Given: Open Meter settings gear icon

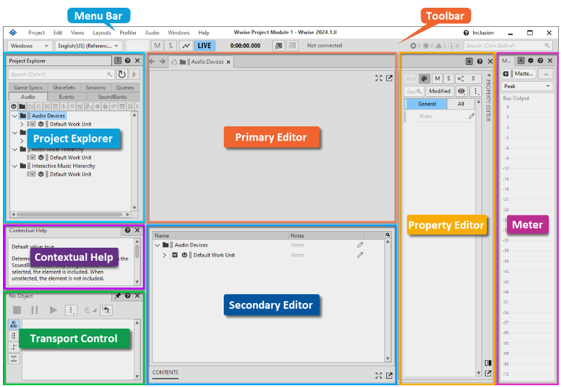Looking at the screenshot, I should coord(531,61).
